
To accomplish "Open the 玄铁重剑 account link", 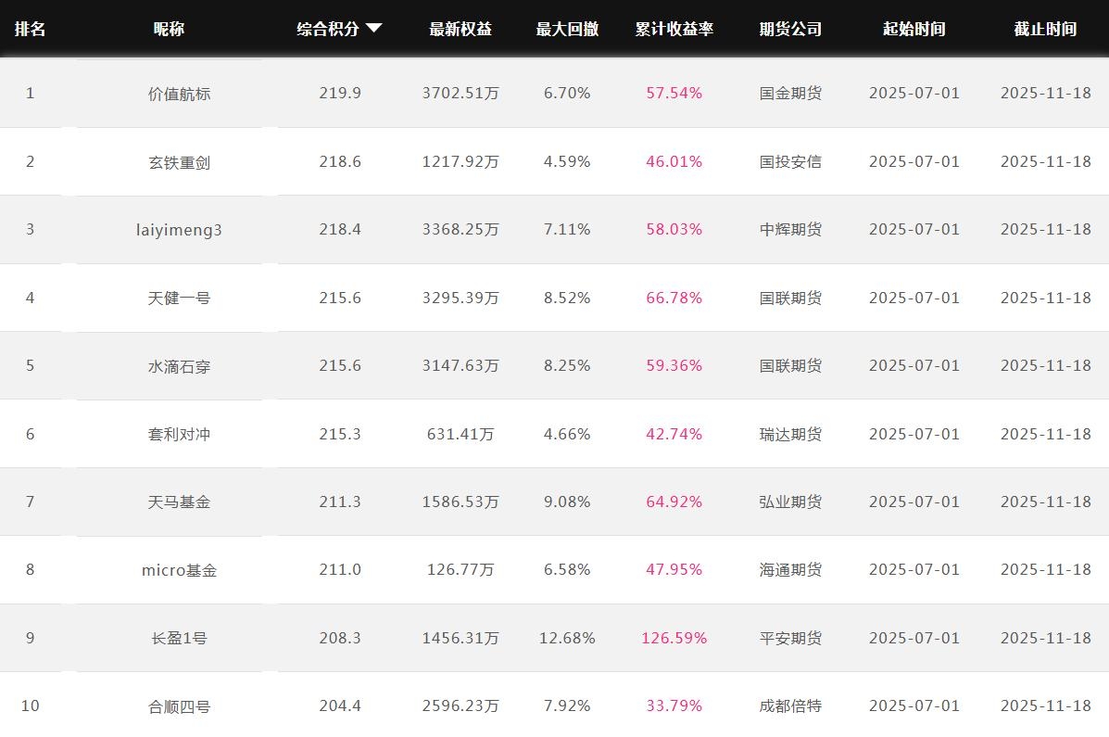I will point(179,162).
